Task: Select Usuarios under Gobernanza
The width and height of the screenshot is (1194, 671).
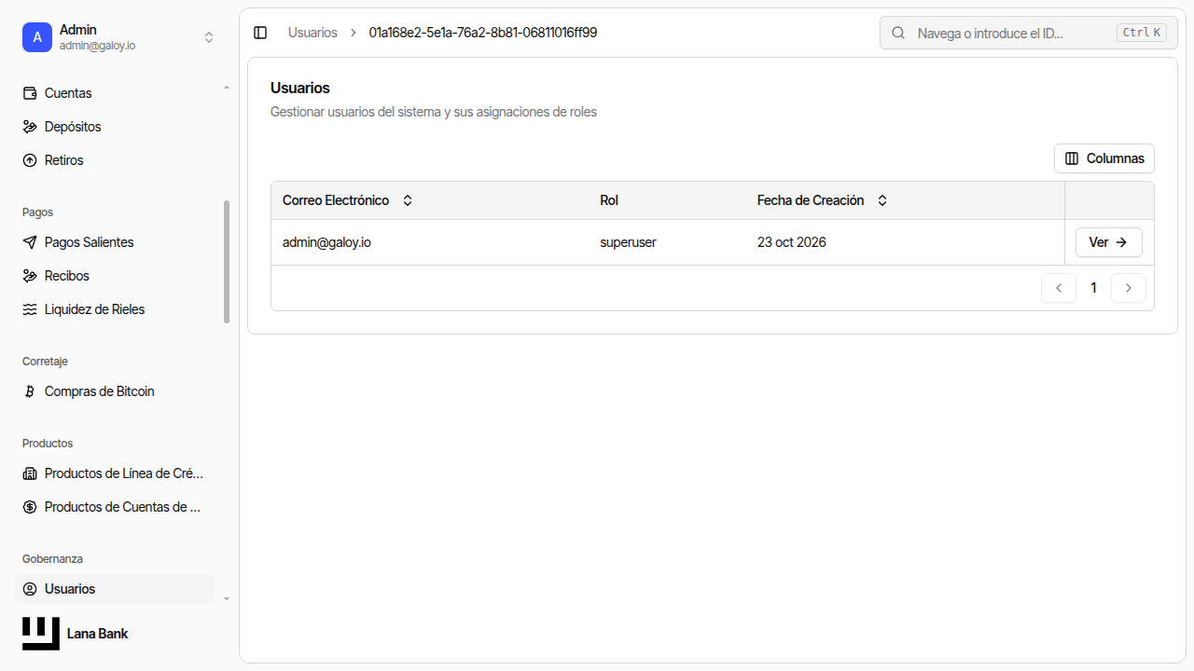Action: coord(115,589)
